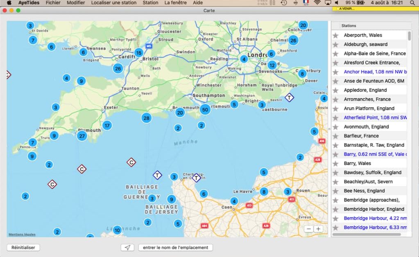The image size is (419, 257).
Task: Open the Station menu
Action: (150, 3)
